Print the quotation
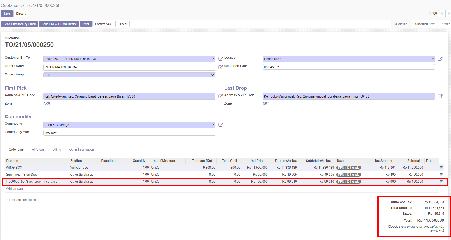Image resolution: width=451 pixels, height=240 pixels. [x=86, y=24]
